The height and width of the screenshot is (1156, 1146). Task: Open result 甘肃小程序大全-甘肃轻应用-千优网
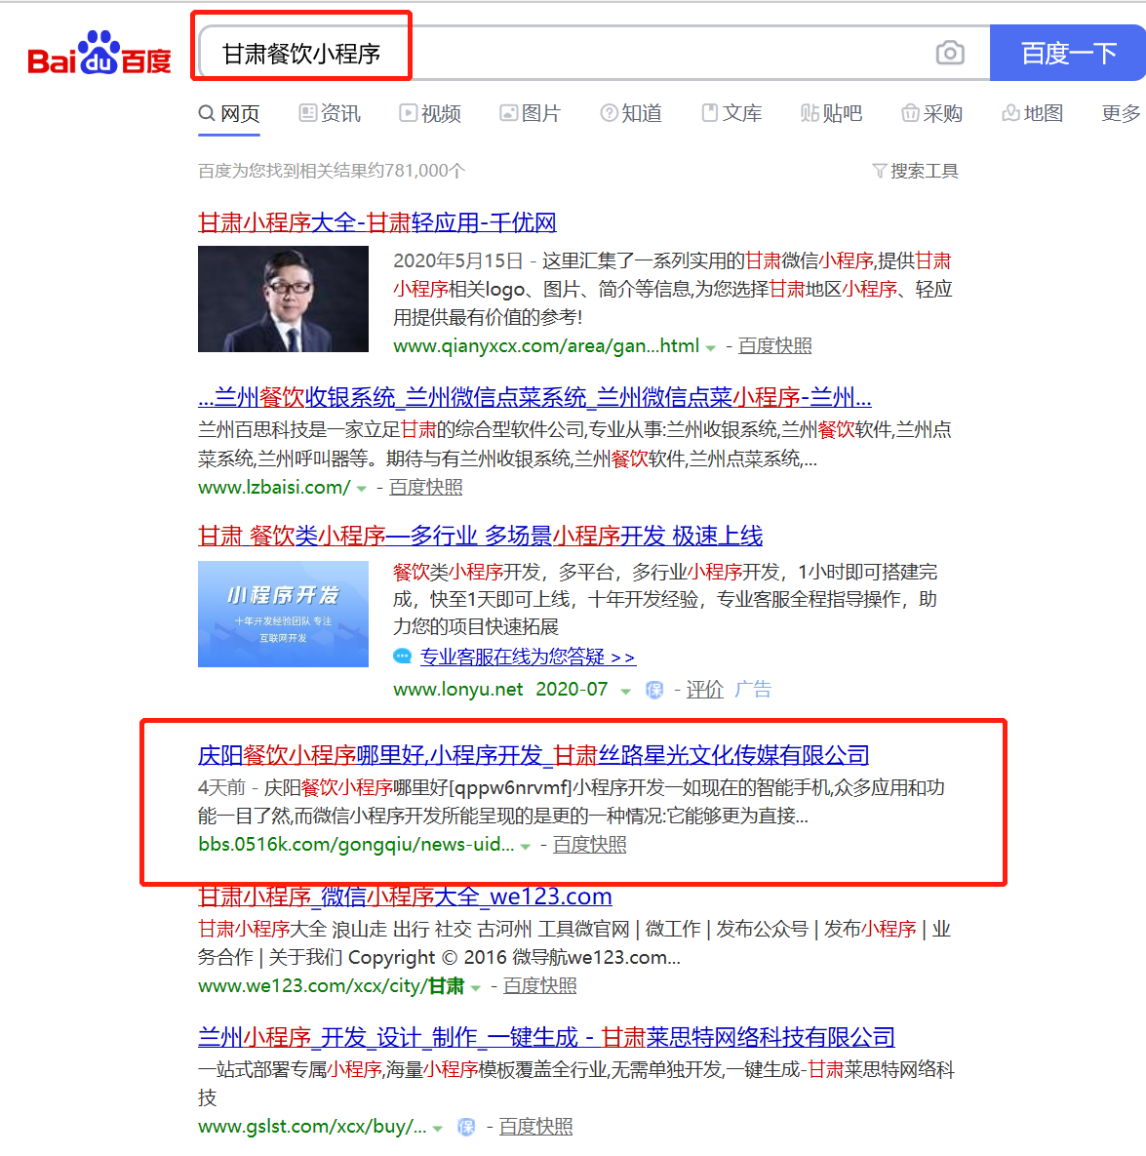[377, 222]
